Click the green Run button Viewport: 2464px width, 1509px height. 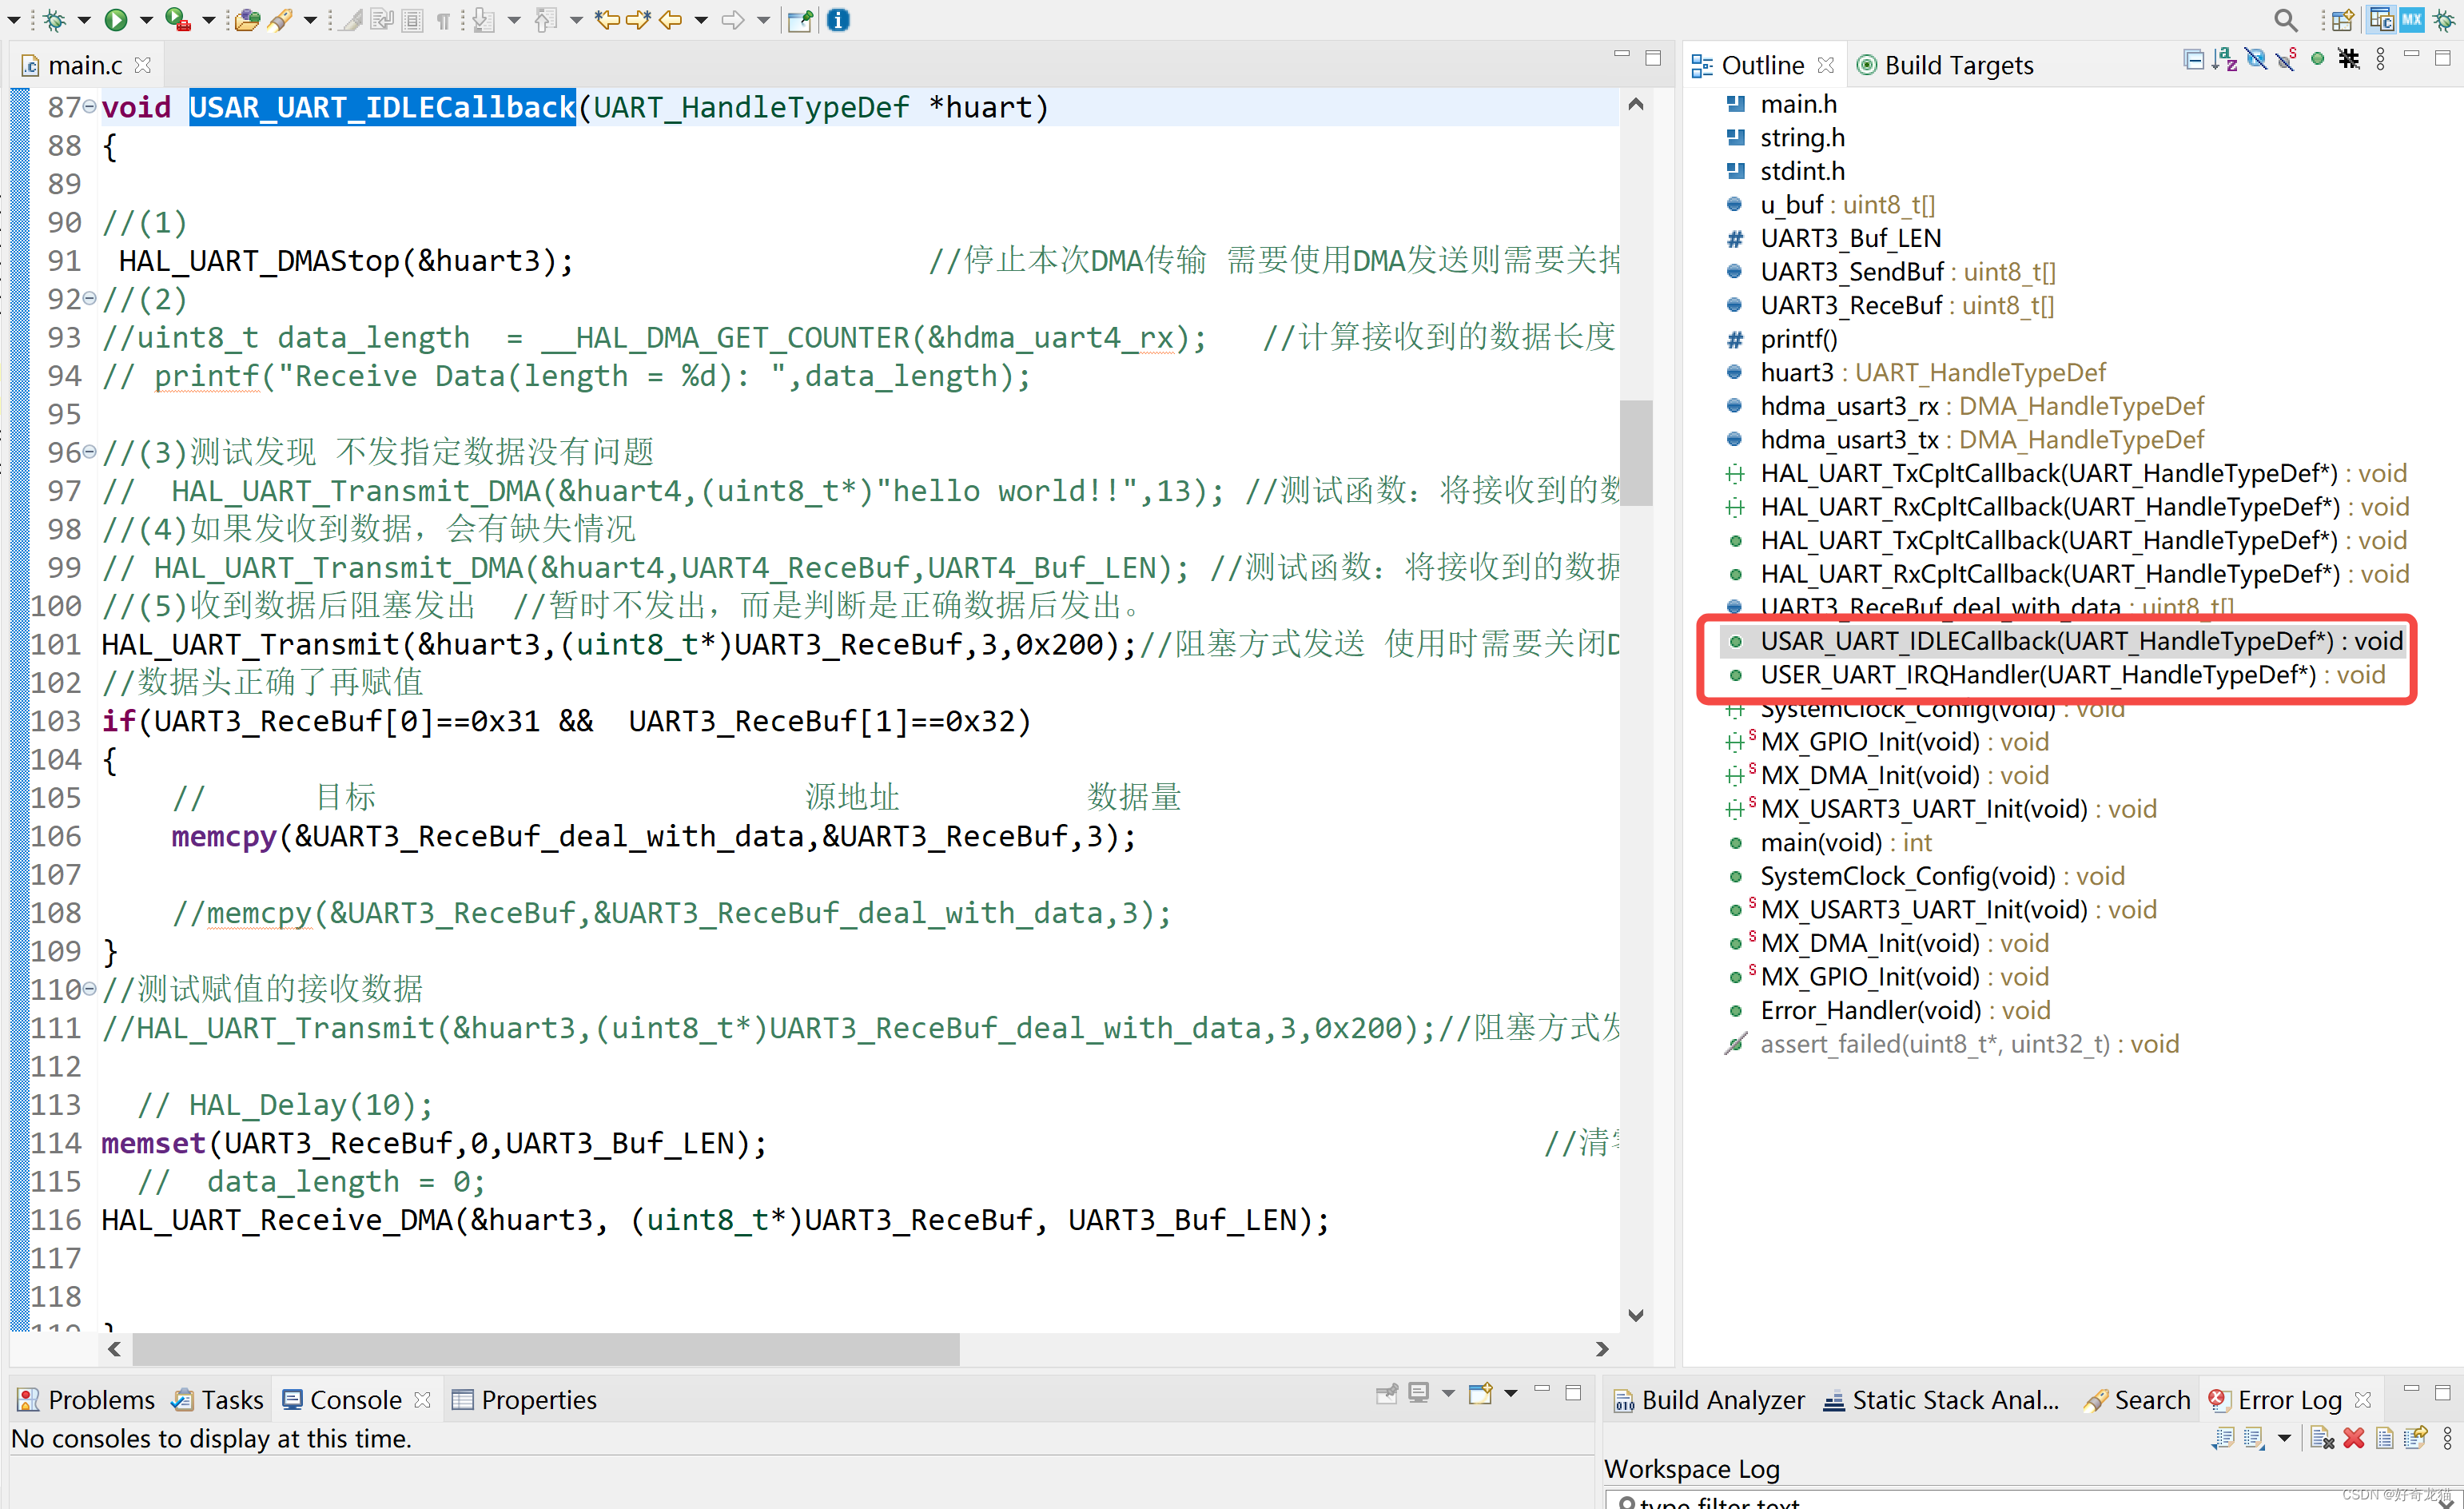click(116, 19)
